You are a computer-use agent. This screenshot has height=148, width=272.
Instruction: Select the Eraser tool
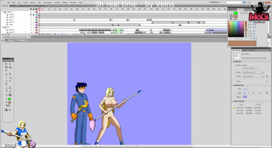[x=10, y=92]
